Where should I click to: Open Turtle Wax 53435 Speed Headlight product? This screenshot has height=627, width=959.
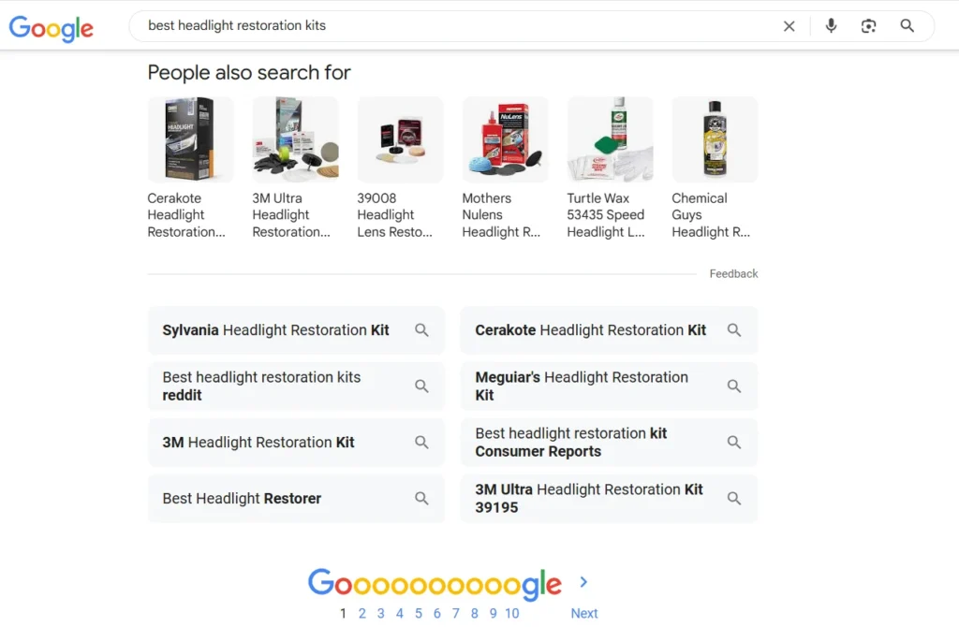click(610, 139)
